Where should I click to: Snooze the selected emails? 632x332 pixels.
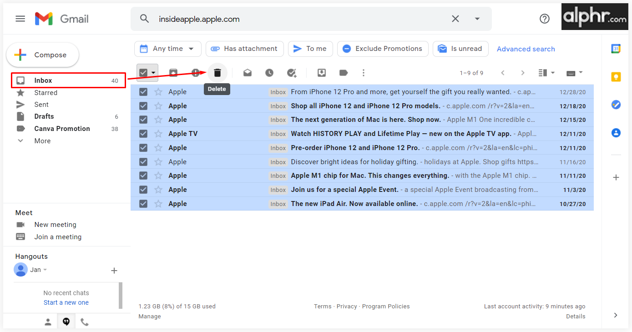[x=269, y=73]
